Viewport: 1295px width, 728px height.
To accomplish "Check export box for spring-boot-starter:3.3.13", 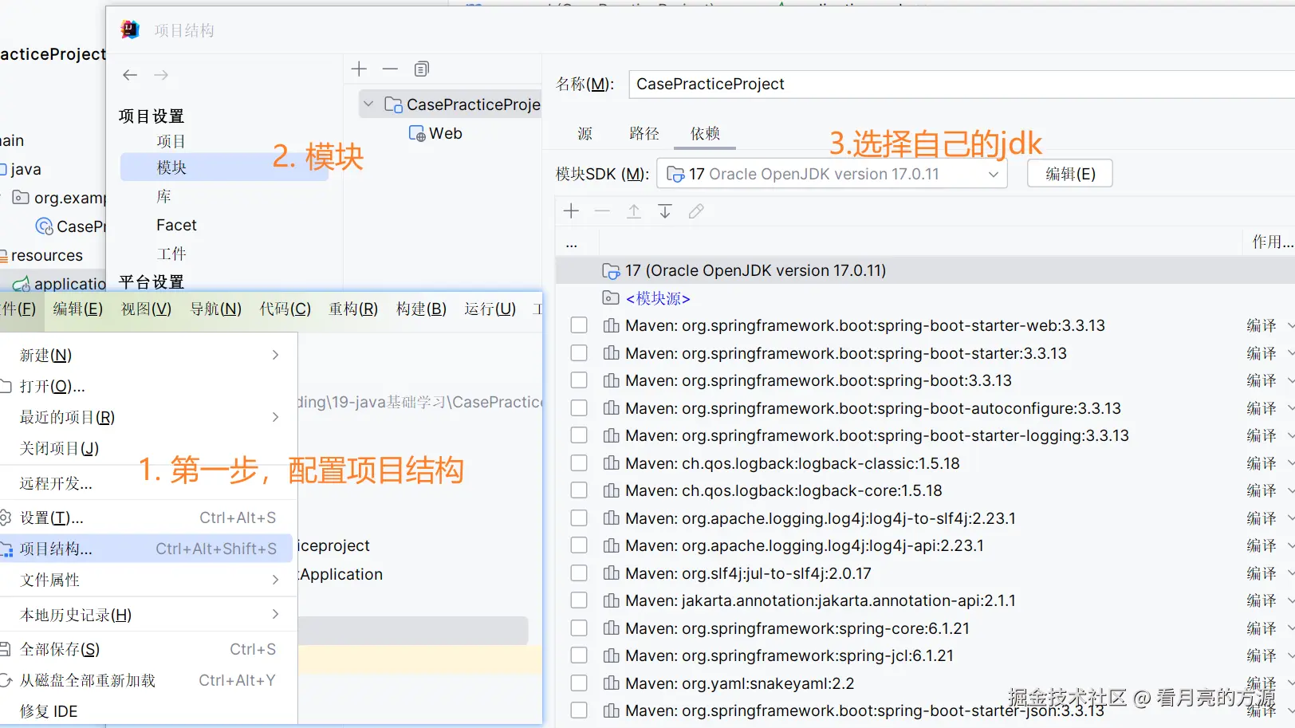I will click(579, 353).
